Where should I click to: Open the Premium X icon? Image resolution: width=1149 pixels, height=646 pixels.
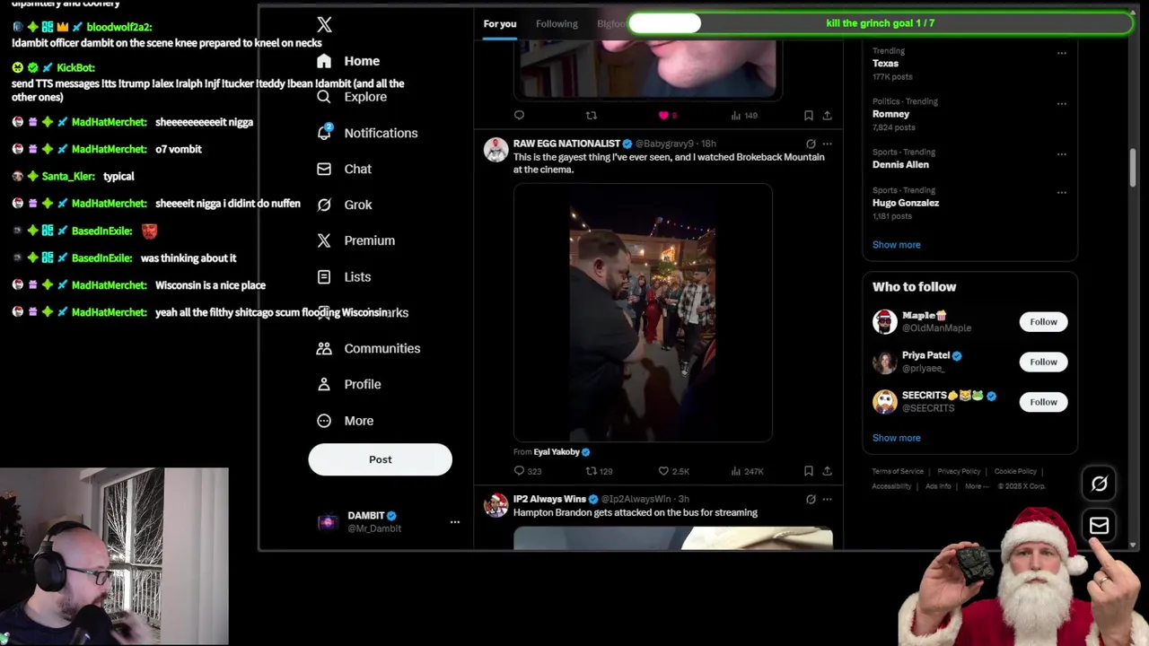(x=324, y=240)
